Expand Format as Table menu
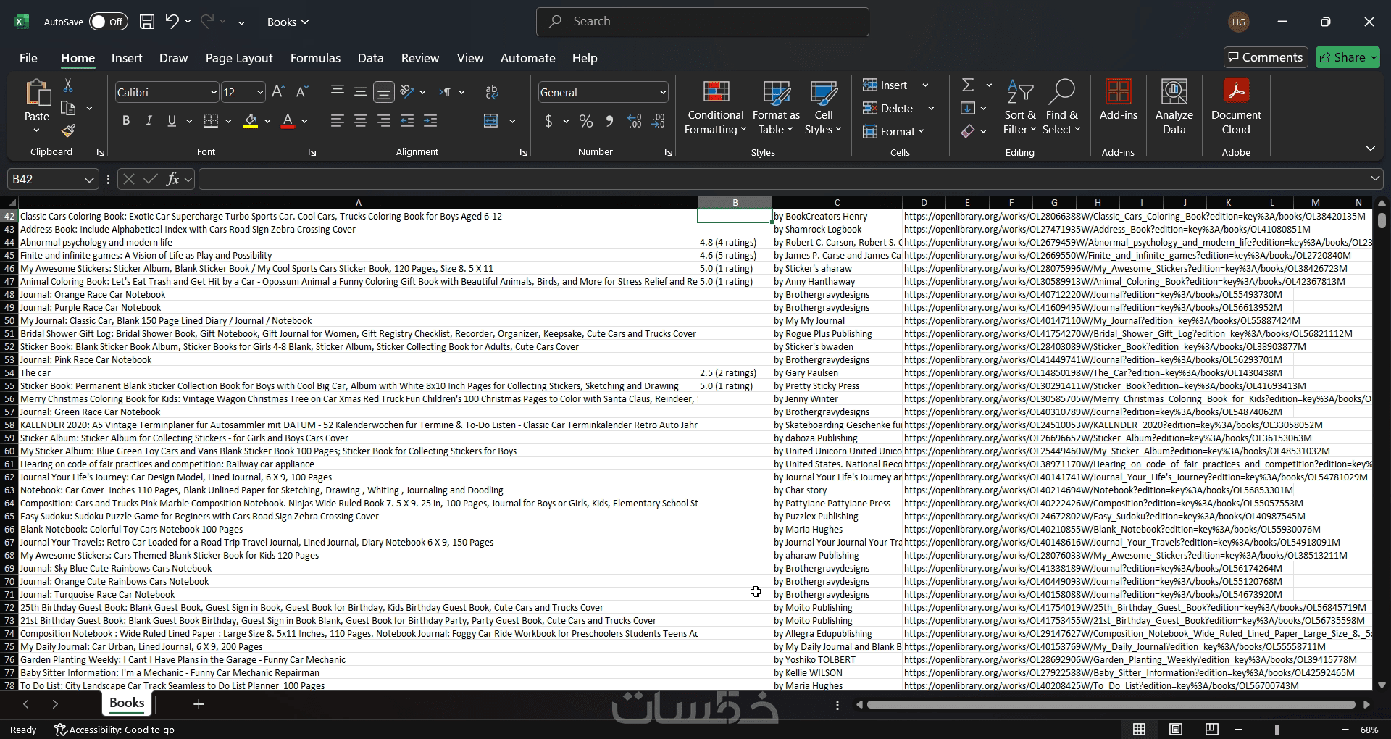 [776, 107]
